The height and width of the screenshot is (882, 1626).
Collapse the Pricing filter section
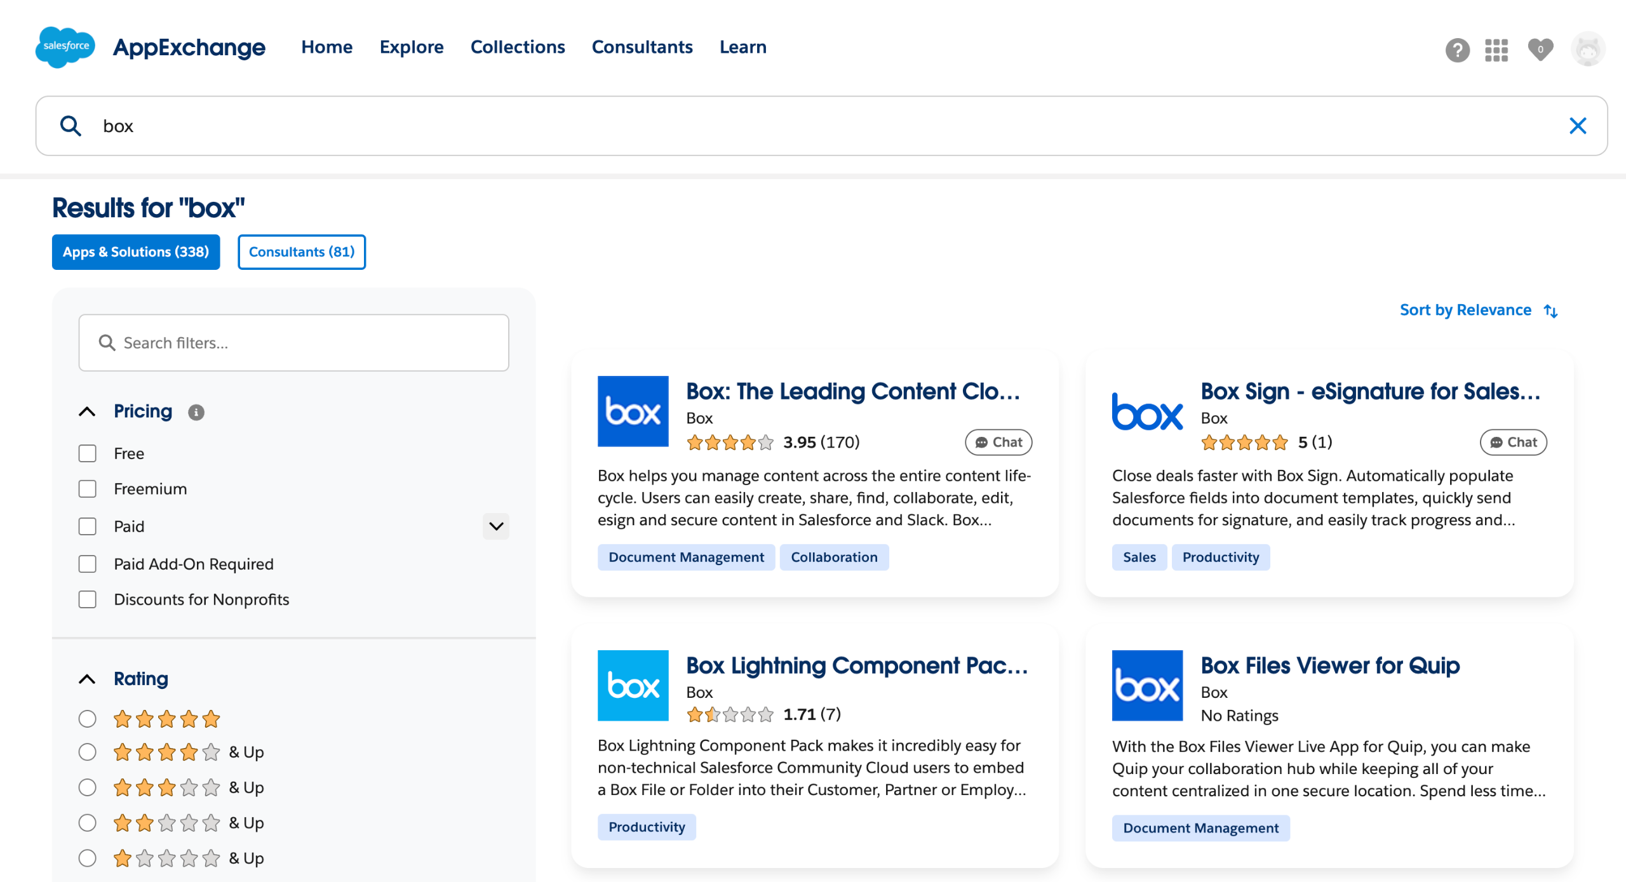(88, 411)
